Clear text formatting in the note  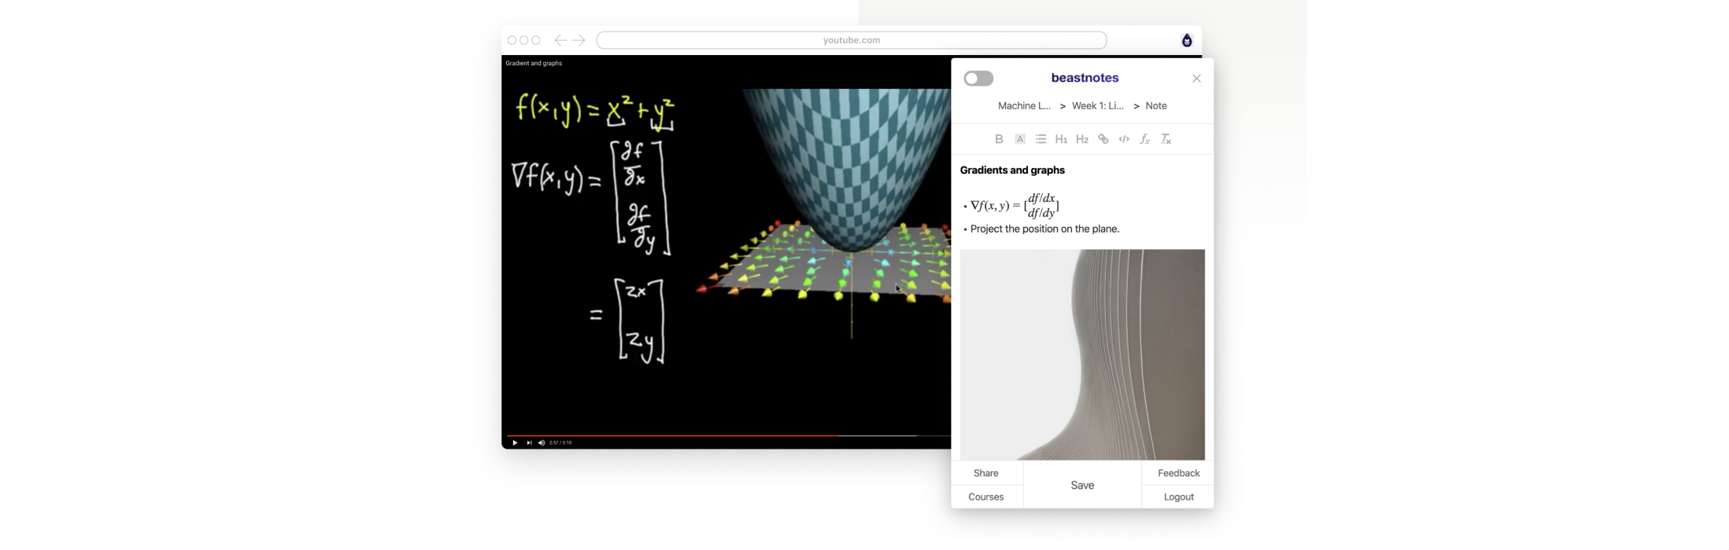point(1166,139)
